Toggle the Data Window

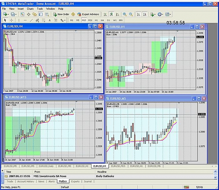point(28,14)
